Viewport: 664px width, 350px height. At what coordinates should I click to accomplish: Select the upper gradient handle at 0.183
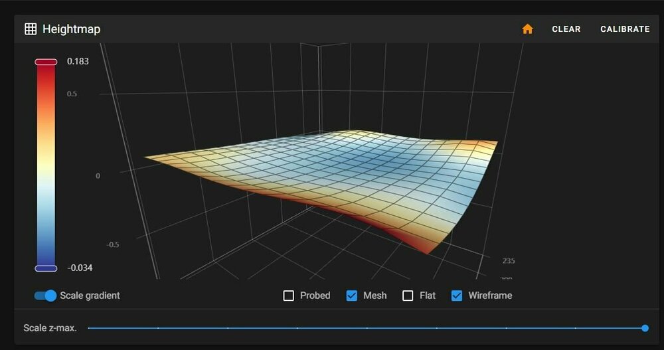coord(46,62)
